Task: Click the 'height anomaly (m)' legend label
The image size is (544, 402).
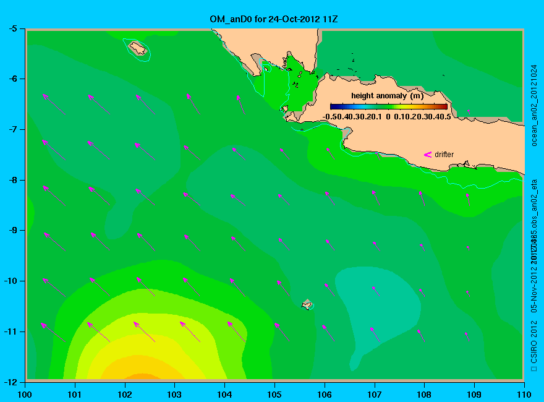Action: [x=387, y=96]
